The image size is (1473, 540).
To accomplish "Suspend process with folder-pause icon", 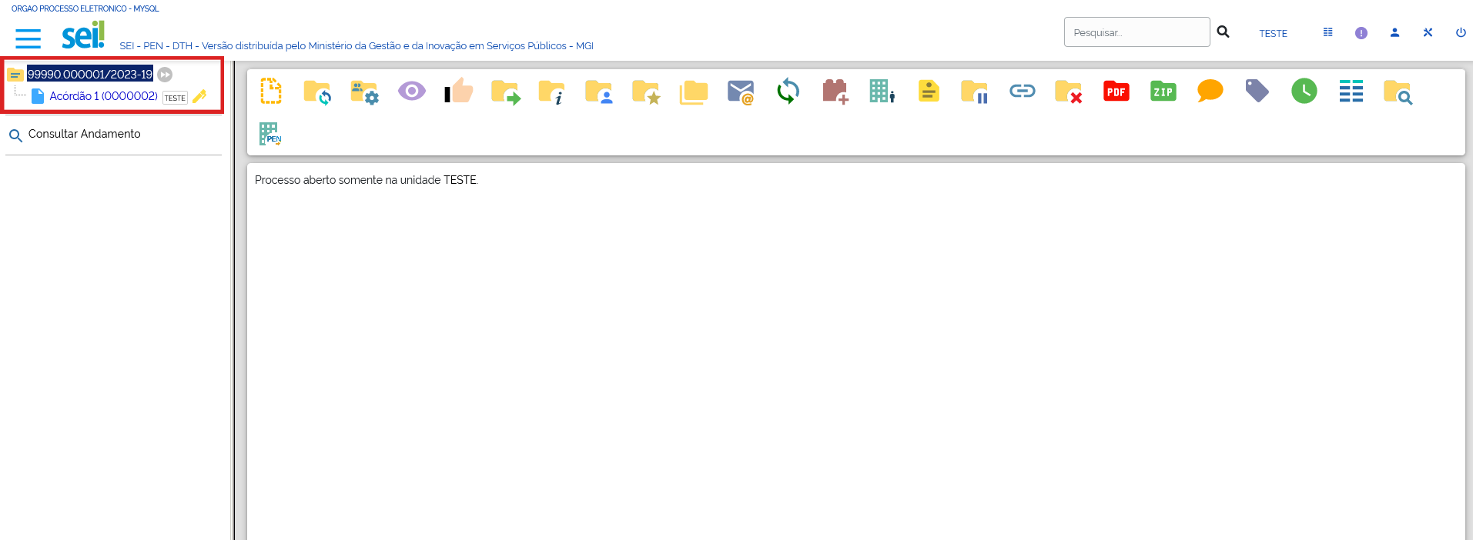I will [976, 92].
